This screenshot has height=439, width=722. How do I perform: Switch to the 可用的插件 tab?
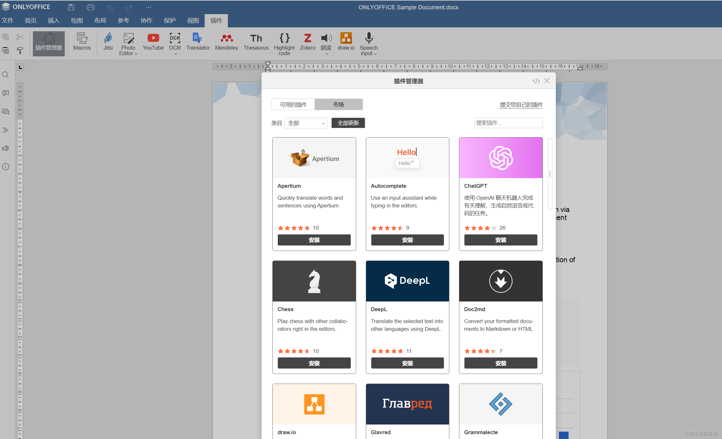(x=292, y=104)
